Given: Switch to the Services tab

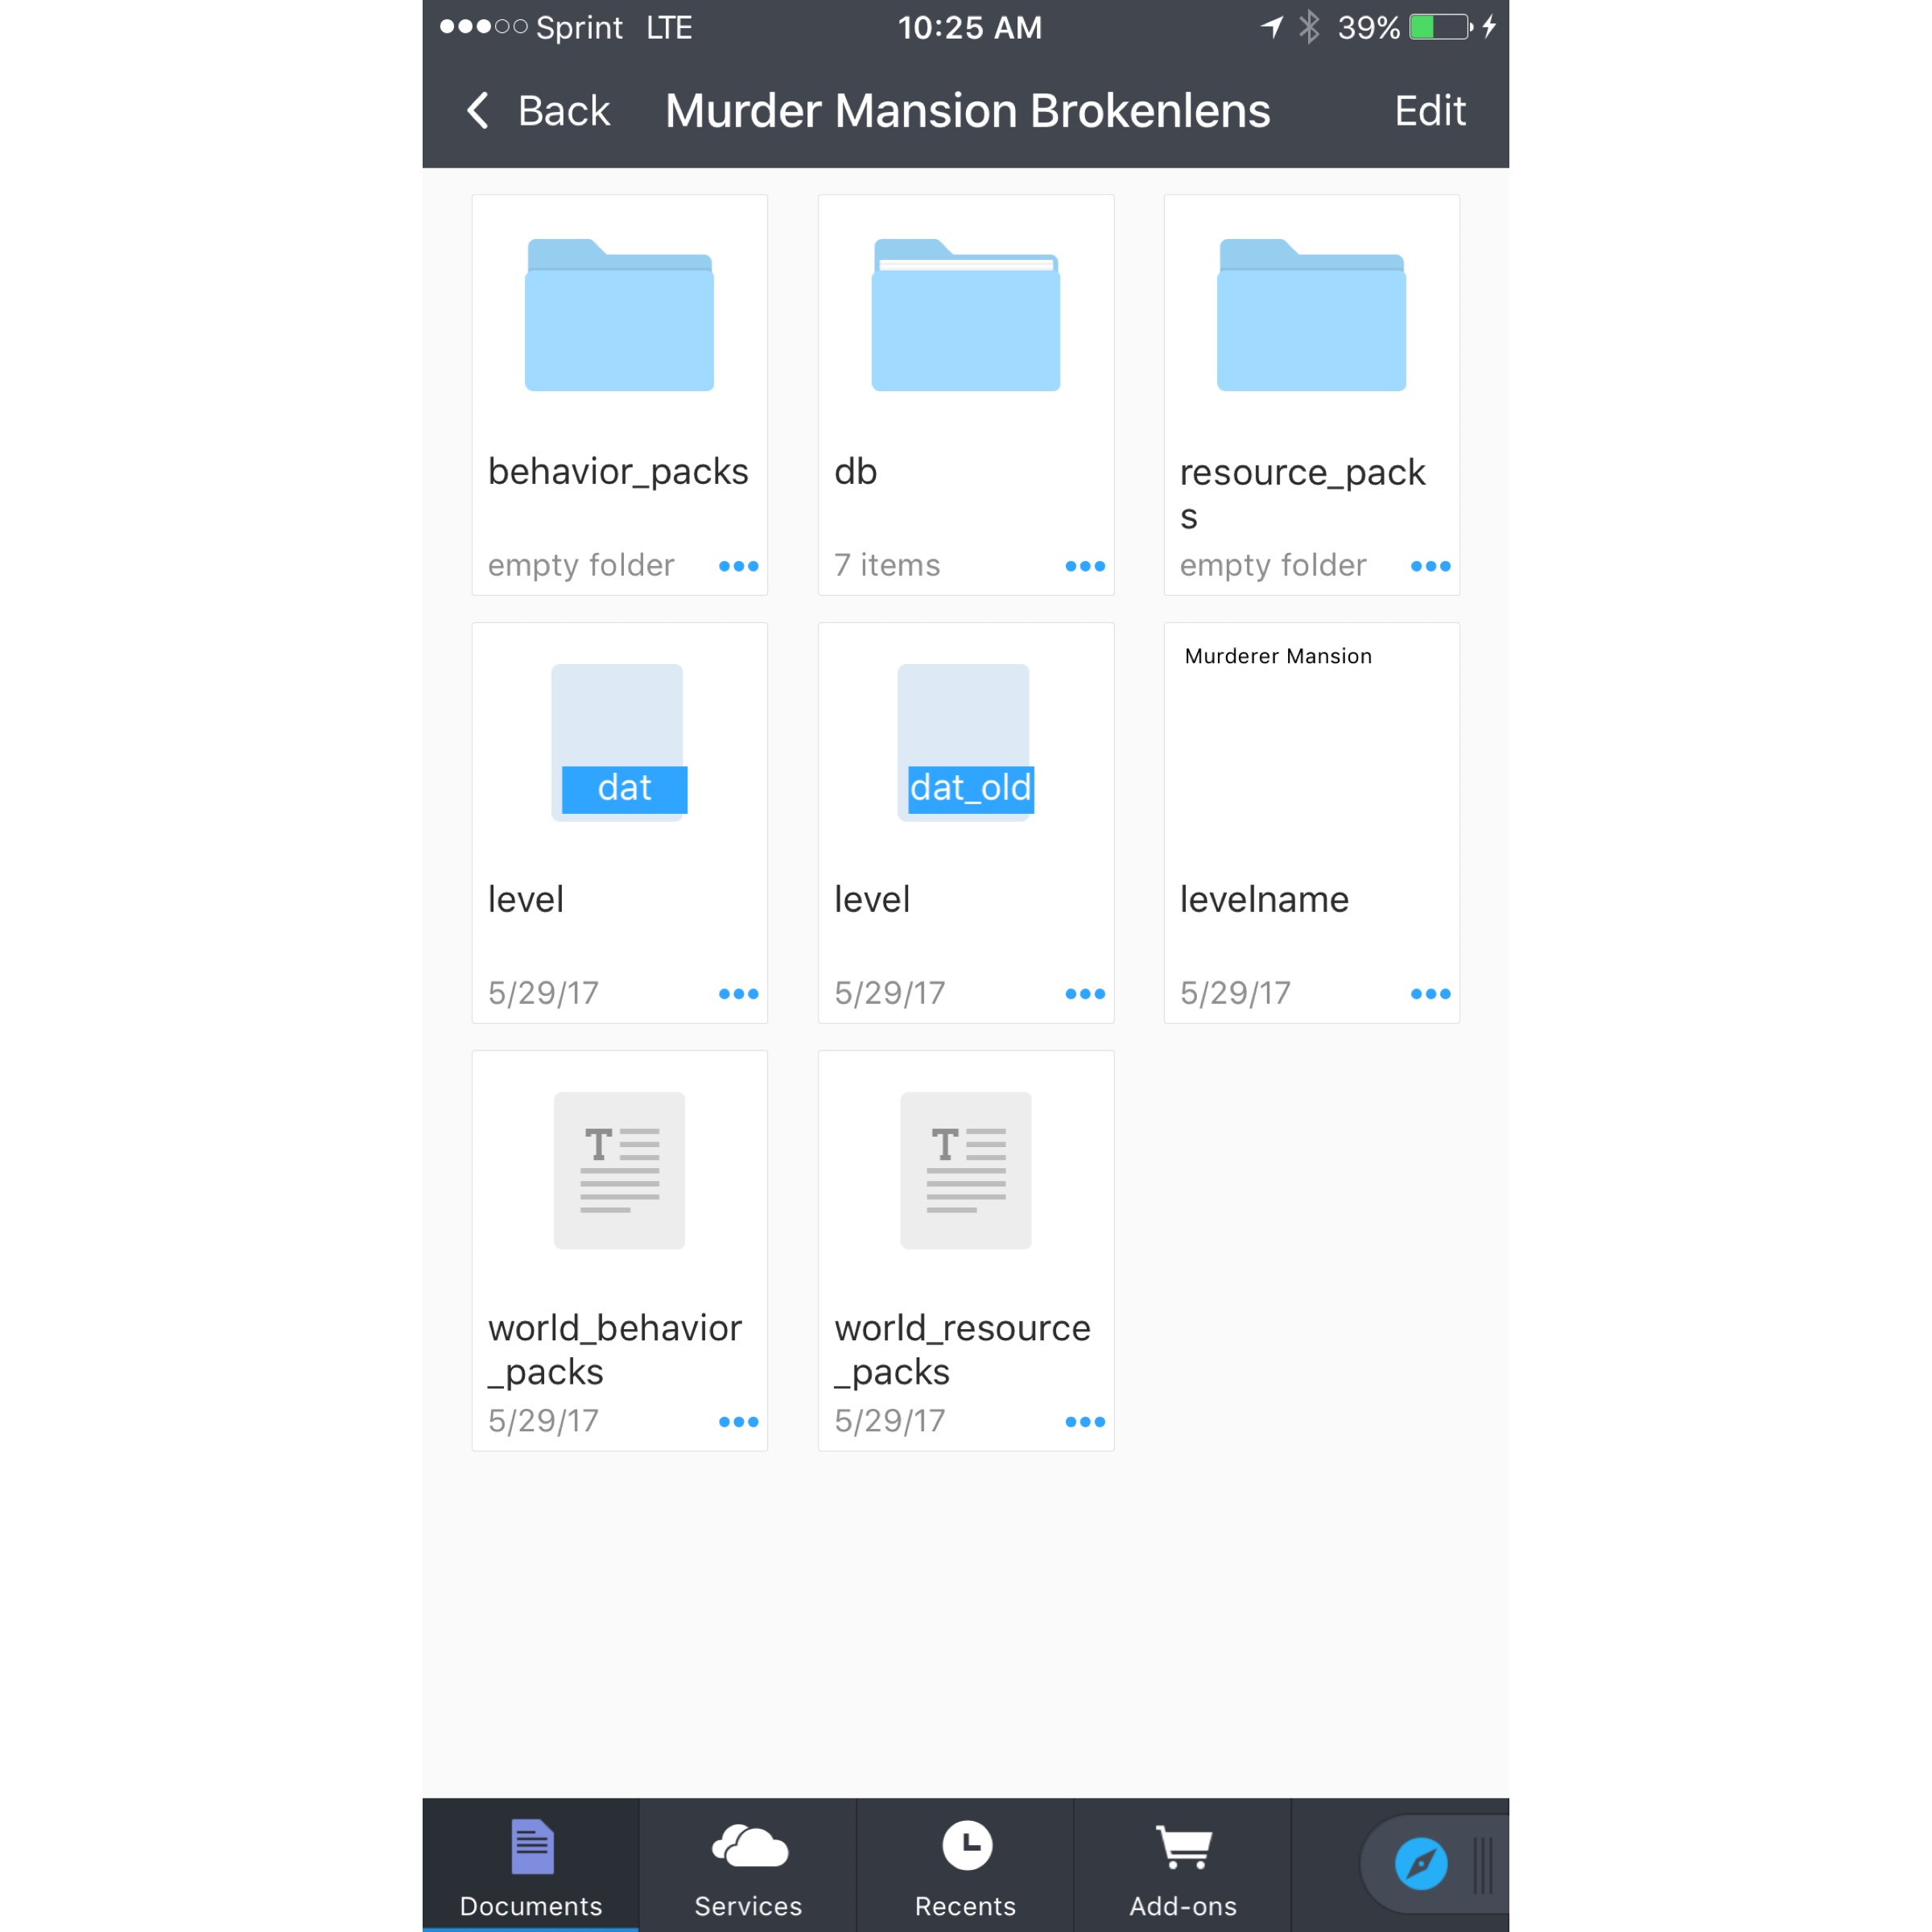Looking at the screenshot, I should coord(748,1866).
